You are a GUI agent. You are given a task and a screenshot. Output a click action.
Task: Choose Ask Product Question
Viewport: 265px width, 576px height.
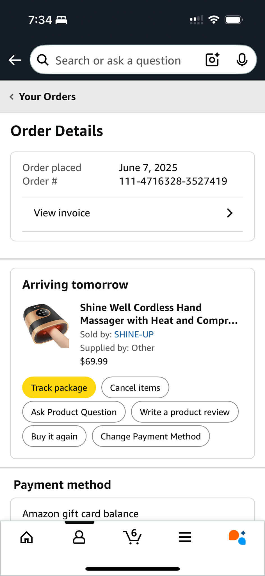point(74,412)
